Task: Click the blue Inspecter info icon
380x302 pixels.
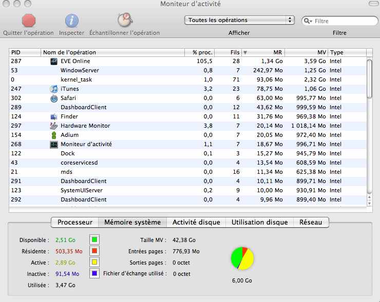Action: [72, 21]
